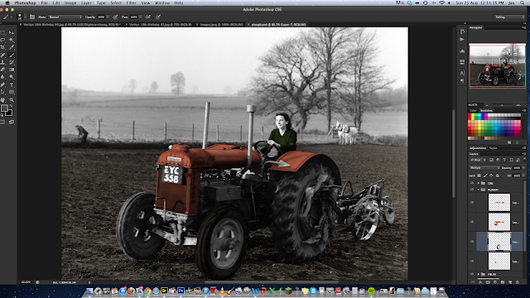Image resolution: width=530 pixels, height=298 pixels.
Task: Select the Move tool
Action: [x=12, y=33]
